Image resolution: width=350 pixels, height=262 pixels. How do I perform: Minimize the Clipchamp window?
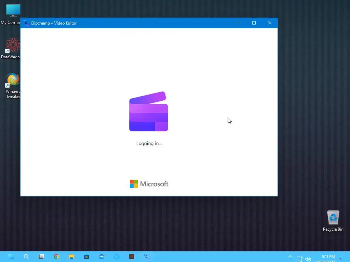238,23
